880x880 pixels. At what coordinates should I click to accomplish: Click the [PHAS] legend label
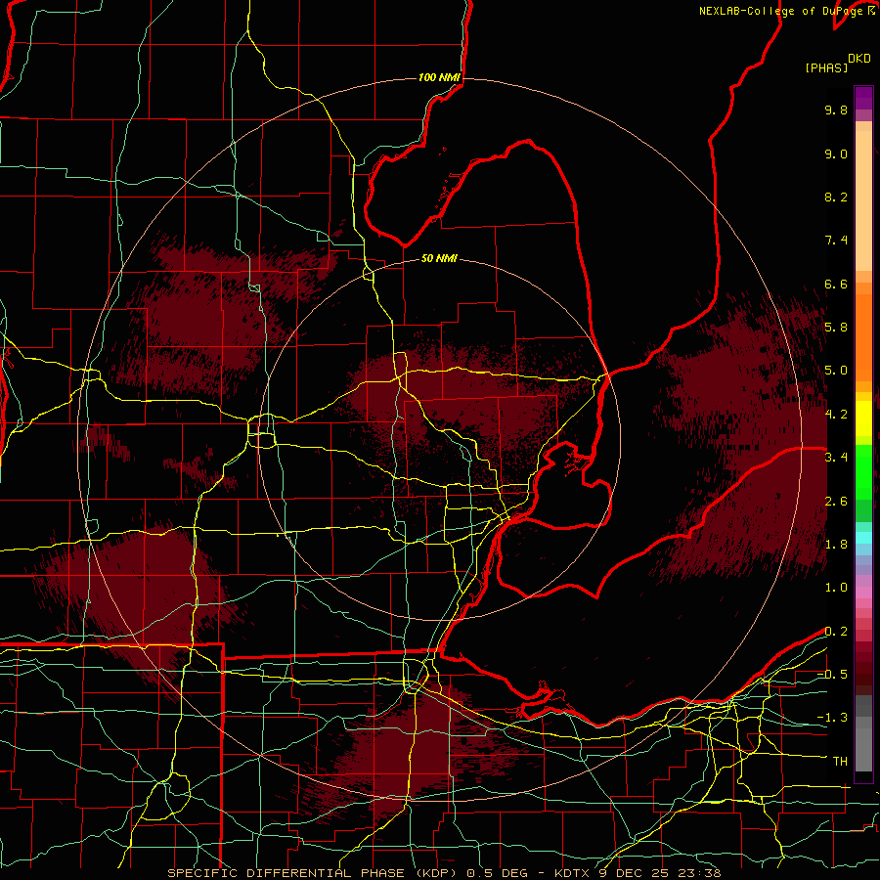[826, 67]
